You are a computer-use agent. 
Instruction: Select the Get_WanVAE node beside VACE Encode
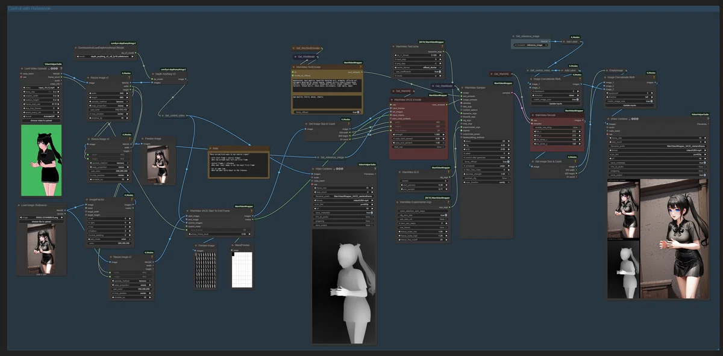tap(404, 91)
